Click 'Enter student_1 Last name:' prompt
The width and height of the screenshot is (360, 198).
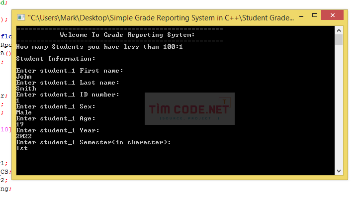point(68,83)
